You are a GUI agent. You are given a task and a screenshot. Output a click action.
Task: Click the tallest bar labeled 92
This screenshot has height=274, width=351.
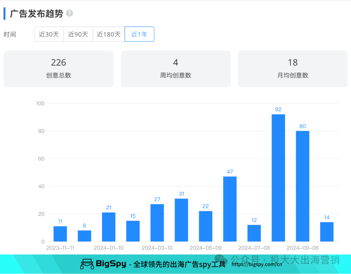tap(278, 178)
